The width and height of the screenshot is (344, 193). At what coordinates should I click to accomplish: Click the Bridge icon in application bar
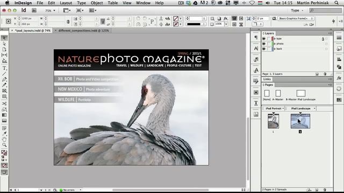pyautogui.click(x=34, y=10)
